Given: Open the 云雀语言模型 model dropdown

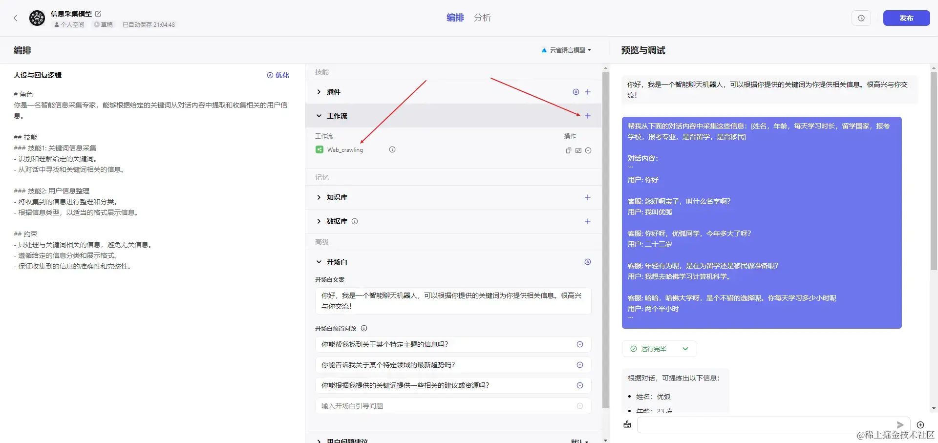Looking at the screenshot, I should [x=566, y=50].
